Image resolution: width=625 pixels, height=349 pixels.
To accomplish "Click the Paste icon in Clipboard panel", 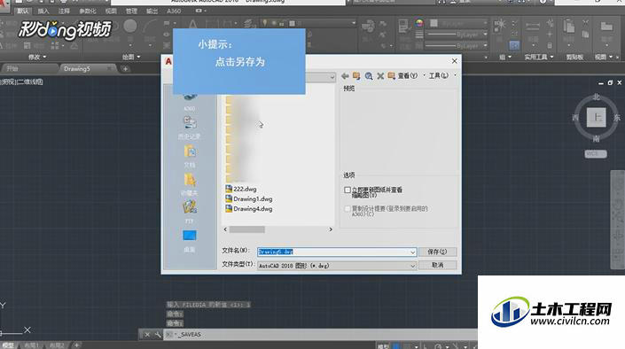I will point(569,27).
